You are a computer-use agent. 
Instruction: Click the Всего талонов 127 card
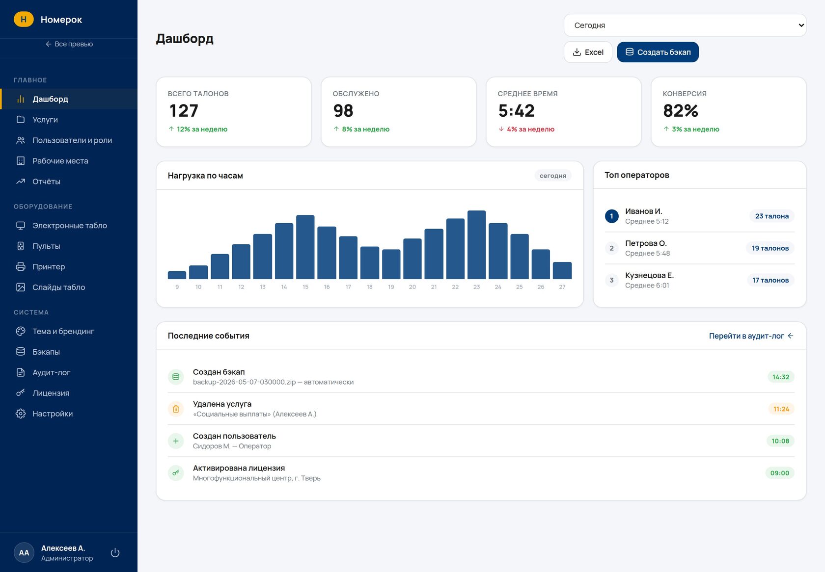tap(234, 112)
